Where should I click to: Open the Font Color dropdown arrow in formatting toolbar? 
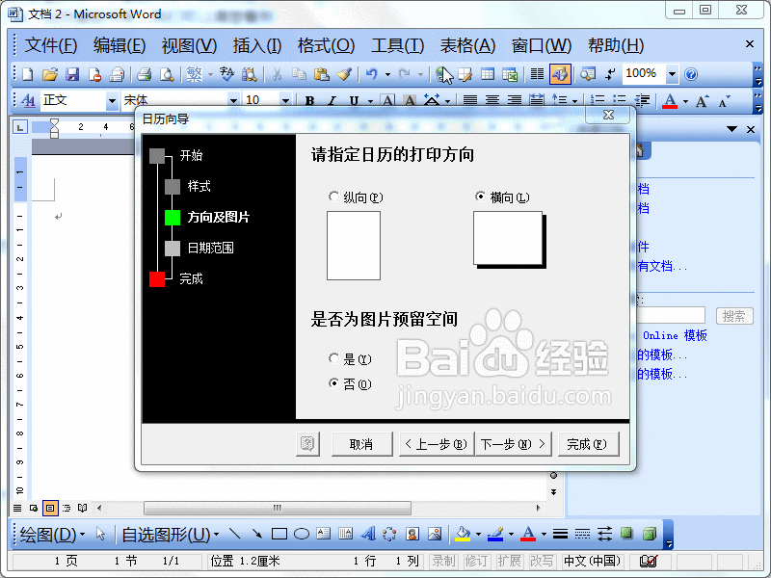(x=685, y=101)
